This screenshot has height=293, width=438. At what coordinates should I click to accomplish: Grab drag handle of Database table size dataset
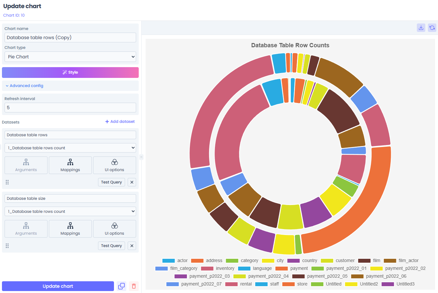tap(7, 246)
